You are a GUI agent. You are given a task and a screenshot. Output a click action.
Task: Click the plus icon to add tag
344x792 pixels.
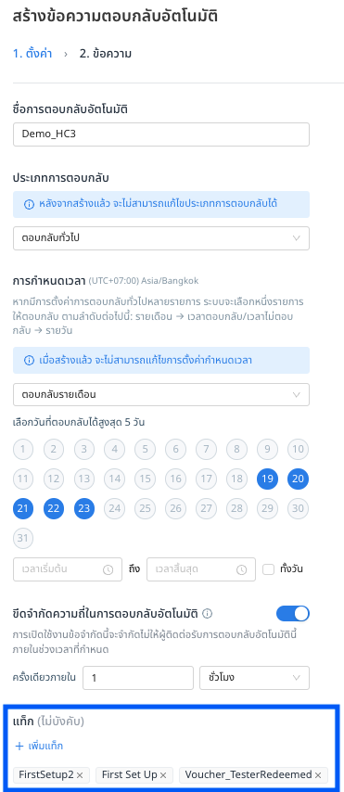[x=19, y=746]
